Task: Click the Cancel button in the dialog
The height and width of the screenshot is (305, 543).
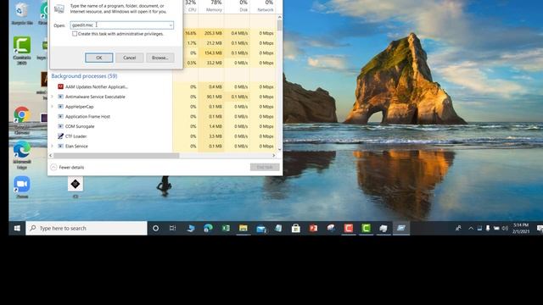Action: click(x=130, y=58)
